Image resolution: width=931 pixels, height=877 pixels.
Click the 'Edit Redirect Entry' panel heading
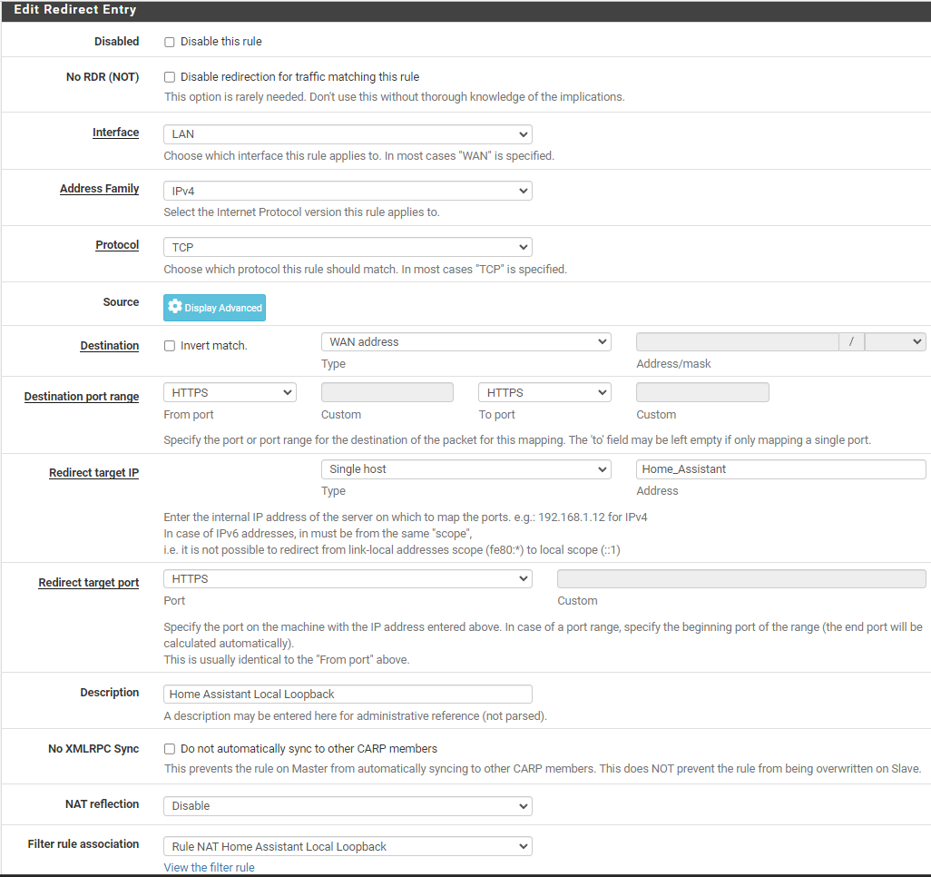[x=74, y=9]
